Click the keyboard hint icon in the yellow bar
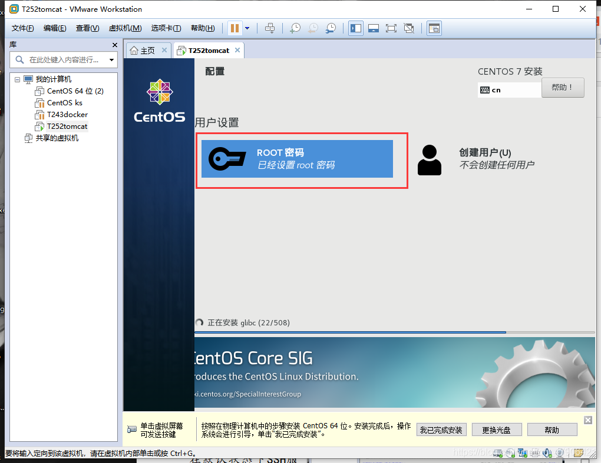 point(132,429)
